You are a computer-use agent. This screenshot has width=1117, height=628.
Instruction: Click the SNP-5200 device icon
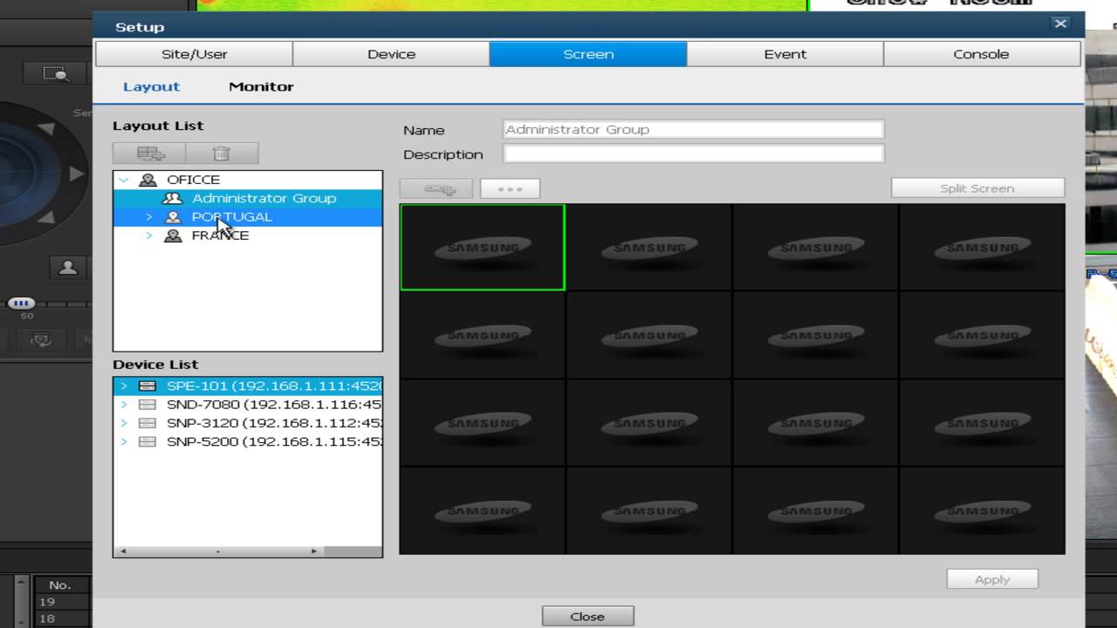[147, 441]
